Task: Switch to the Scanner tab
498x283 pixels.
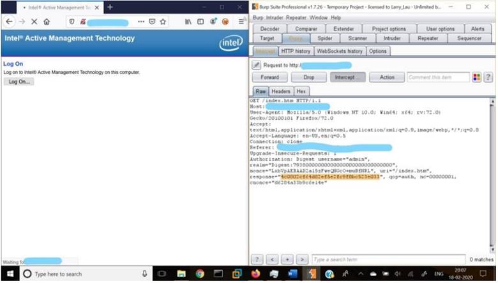Action: (358, 38)
